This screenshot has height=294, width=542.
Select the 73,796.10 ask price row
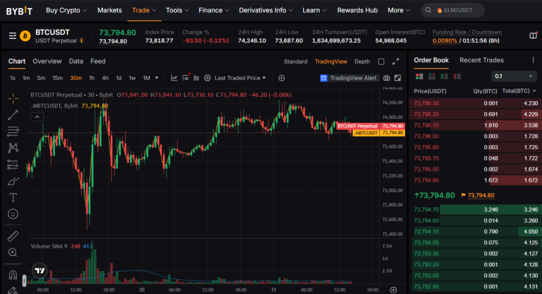[x=475, y=125]
